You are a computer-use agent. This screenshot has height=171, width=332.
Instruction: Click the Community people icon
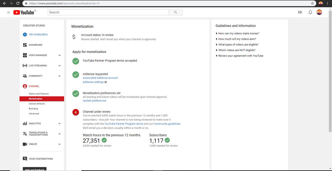pyautogui.click(x=25, y=76)
